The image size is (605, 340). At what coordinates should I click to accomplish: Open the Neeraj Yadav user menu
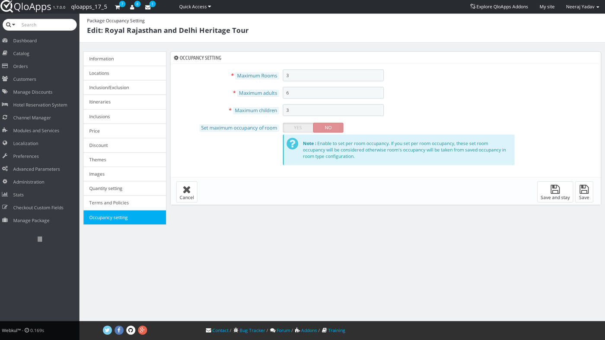pos(583,6)
